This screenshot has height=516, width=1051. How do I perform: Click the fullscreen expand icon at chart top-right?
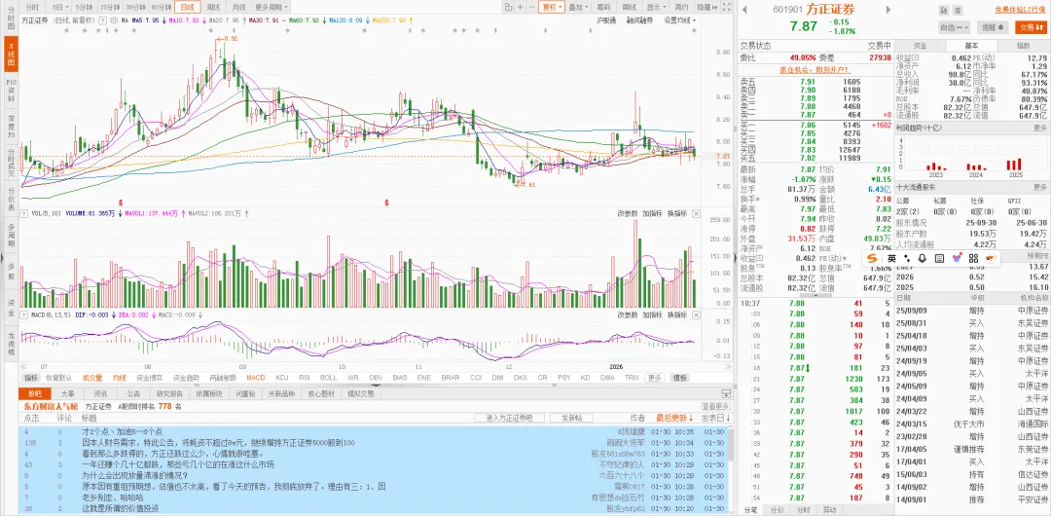coord(727,7)
